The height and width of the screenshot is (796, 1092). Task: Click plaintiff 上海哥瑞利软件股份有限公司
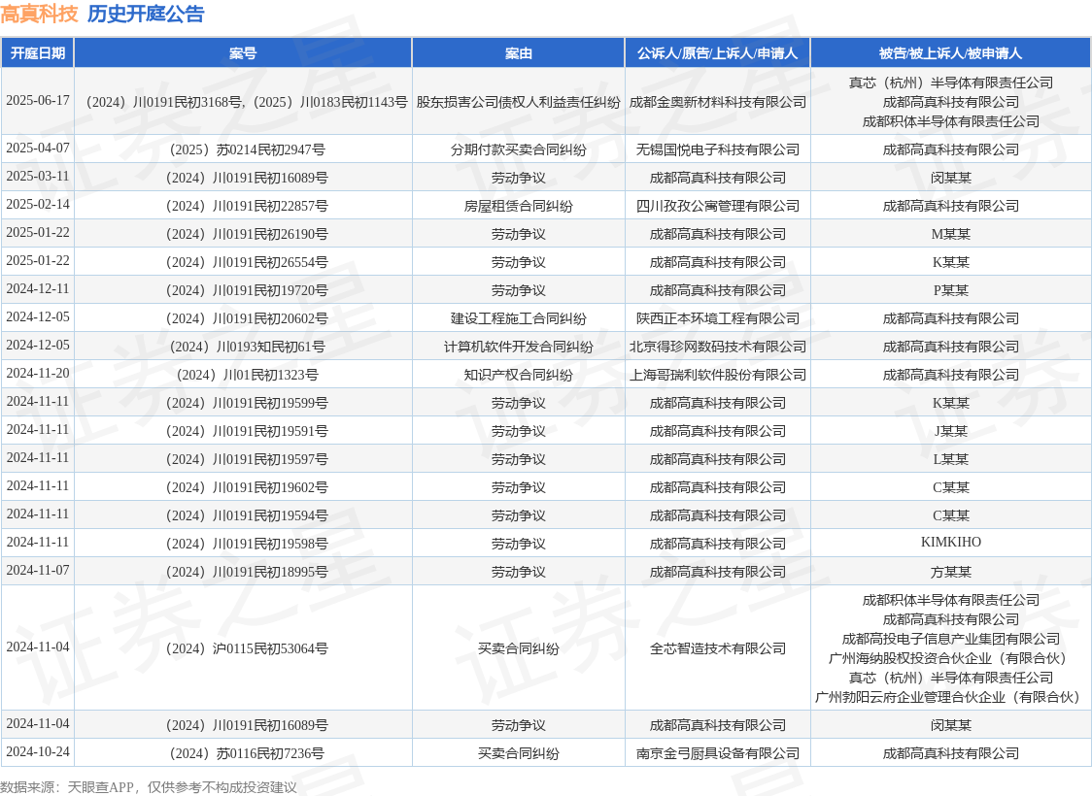[x=717, y=375]
